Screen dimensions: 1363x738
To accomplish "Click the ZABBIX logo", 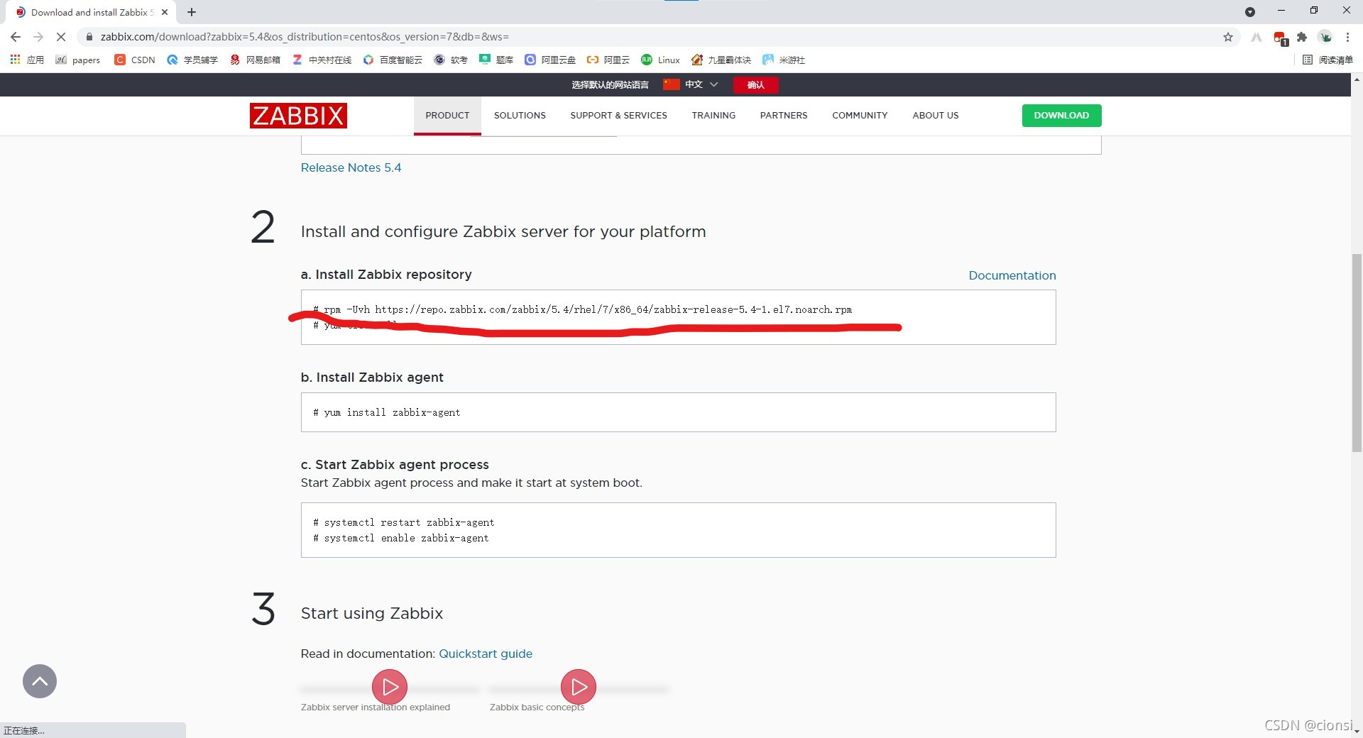I will tap(298, 116).
